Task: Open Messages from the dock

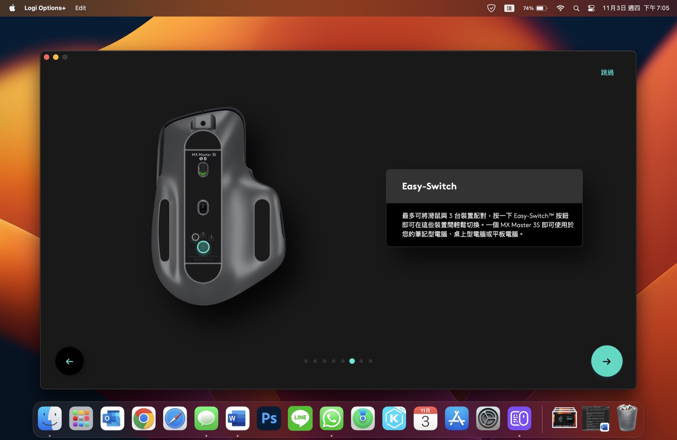Action: click(x=206, y=418)
